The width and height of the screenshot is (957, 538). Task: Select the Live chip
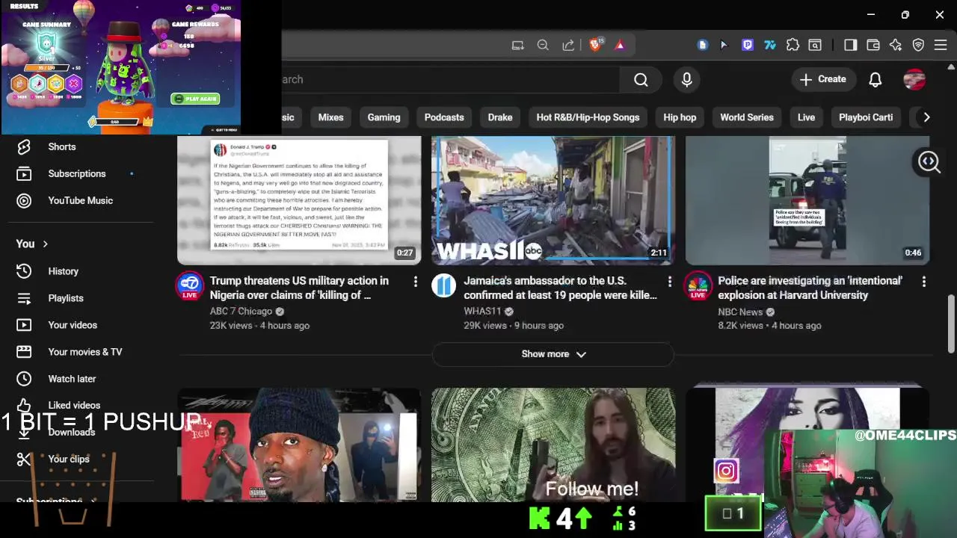806,117
